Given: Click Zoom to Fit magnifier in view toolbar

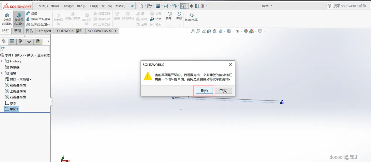Looking at the screenshot, I should pyautogui.click(x=192, y=31).
